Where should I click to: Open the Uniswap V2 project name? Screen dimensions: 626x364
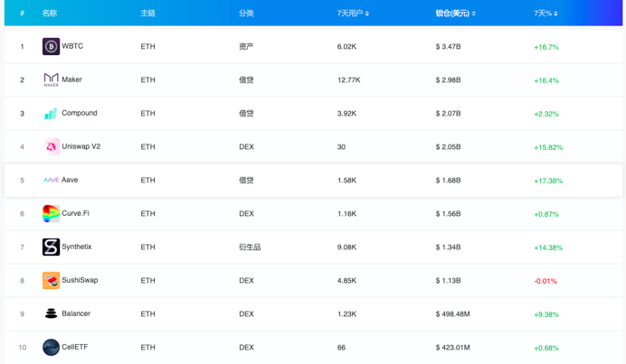81,146
